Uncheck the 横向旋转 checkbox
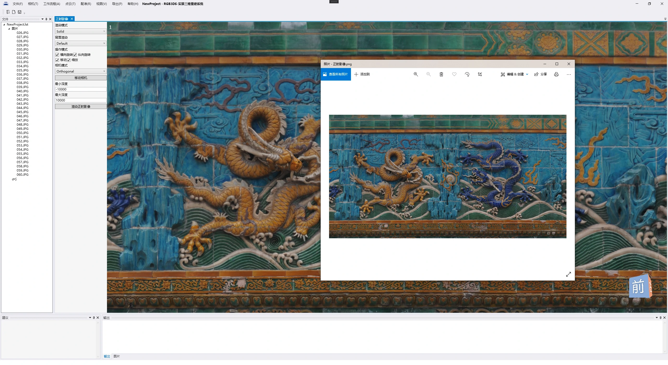The height and width of the screenshot is (365, 668). pyautogui.click(x=57, y=55)
